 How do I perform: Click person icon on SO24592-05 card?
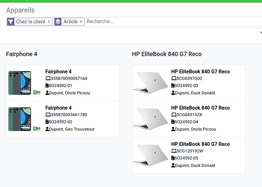tap(173, 165)
